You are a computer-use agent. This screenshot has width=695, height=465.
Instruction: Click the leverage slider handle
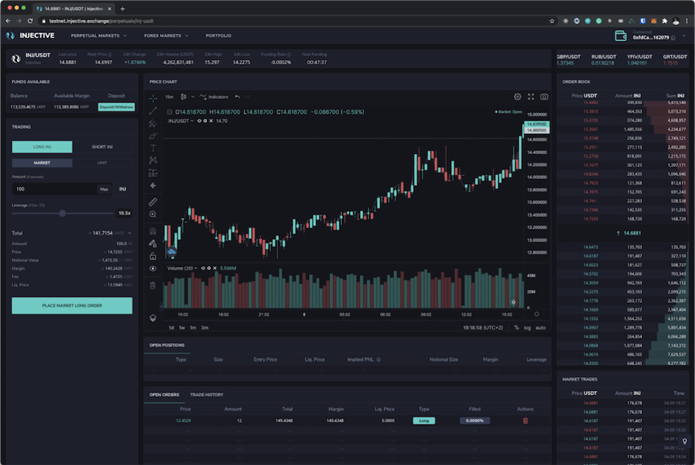(x=62, y=213)
